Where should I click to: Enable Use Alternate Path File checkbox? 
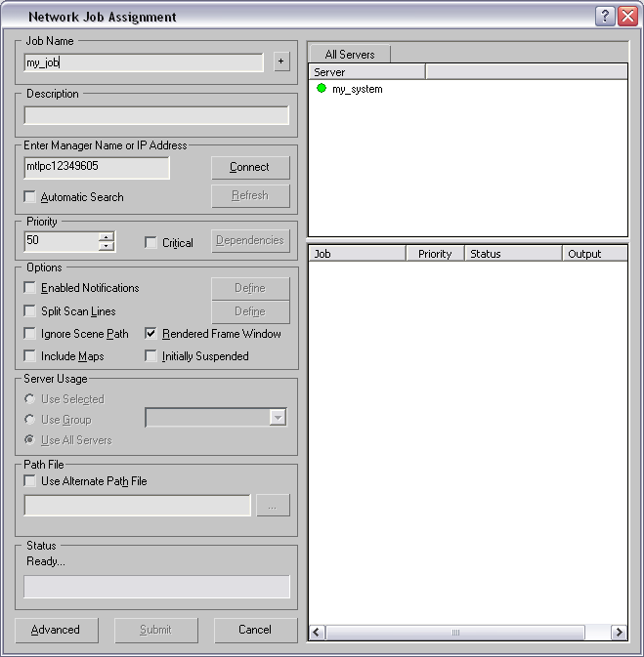29,480
